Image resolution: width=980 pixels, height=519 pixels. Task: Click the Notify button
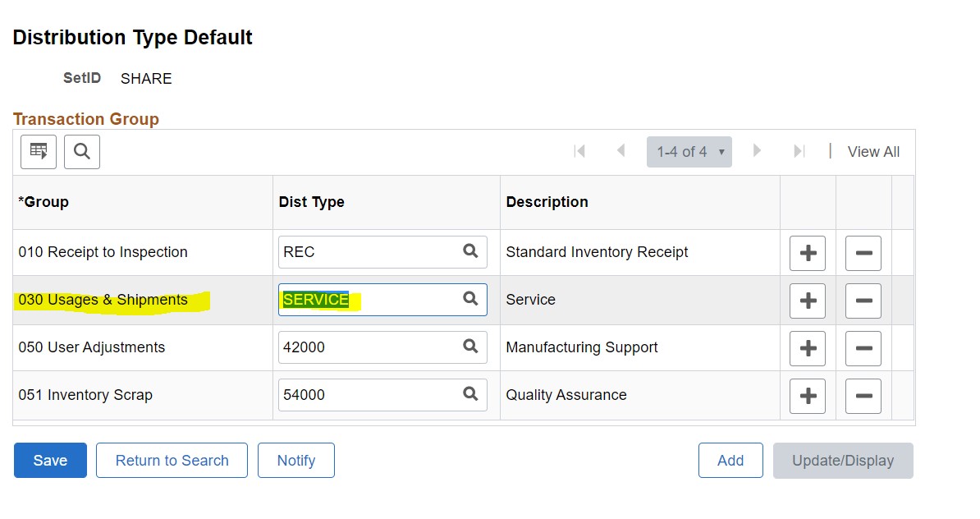tap(296, 461)
